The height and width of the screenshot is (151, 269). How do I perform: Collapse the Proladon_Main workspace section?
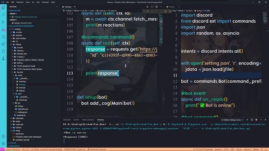tap(21, 26)
